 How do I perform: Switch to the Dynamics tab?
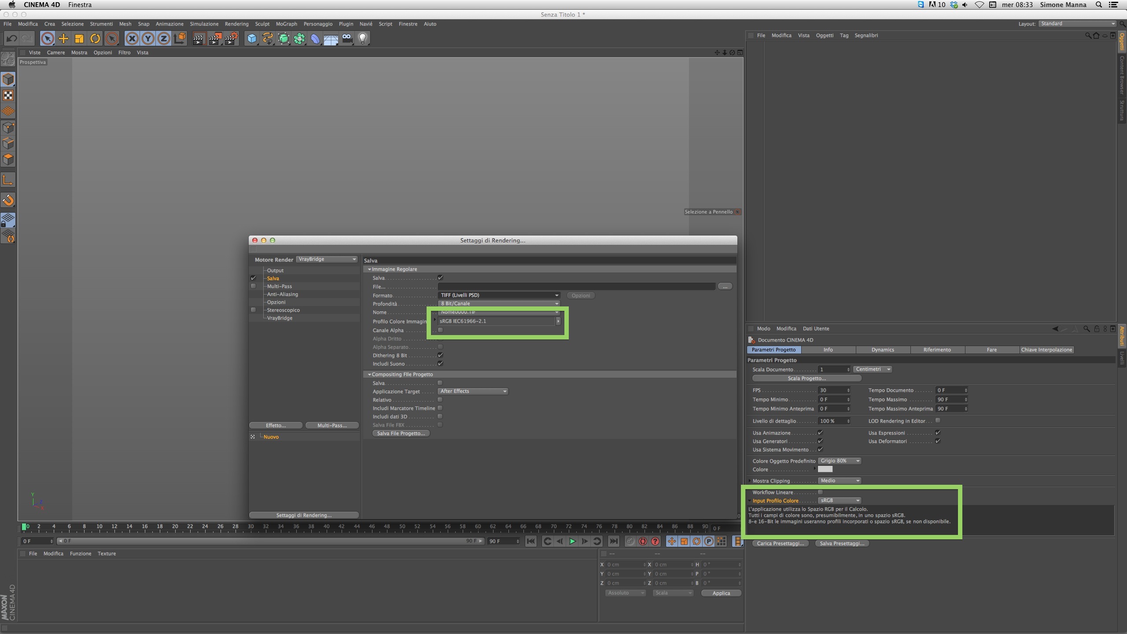click(x=883, y=350)
